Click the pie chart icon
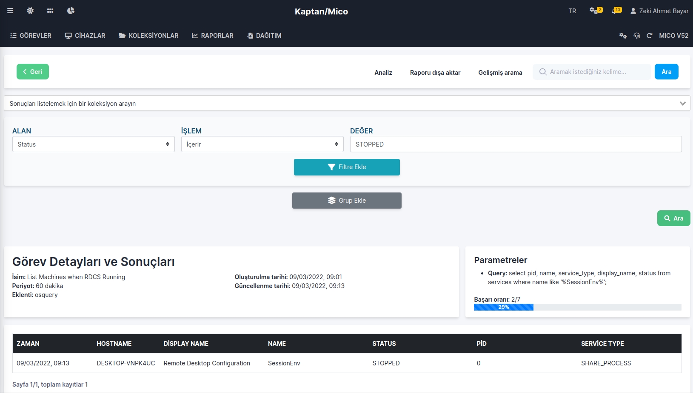The height and width of the screenshot is (393, 693). point(71,11)
